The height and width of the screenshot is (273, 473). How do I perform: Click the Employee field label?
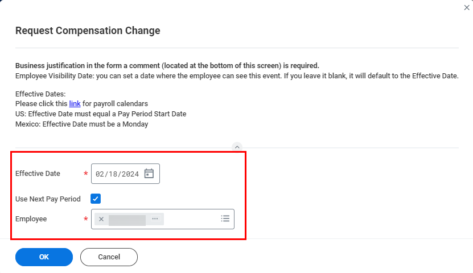click(x=31, y=219)
